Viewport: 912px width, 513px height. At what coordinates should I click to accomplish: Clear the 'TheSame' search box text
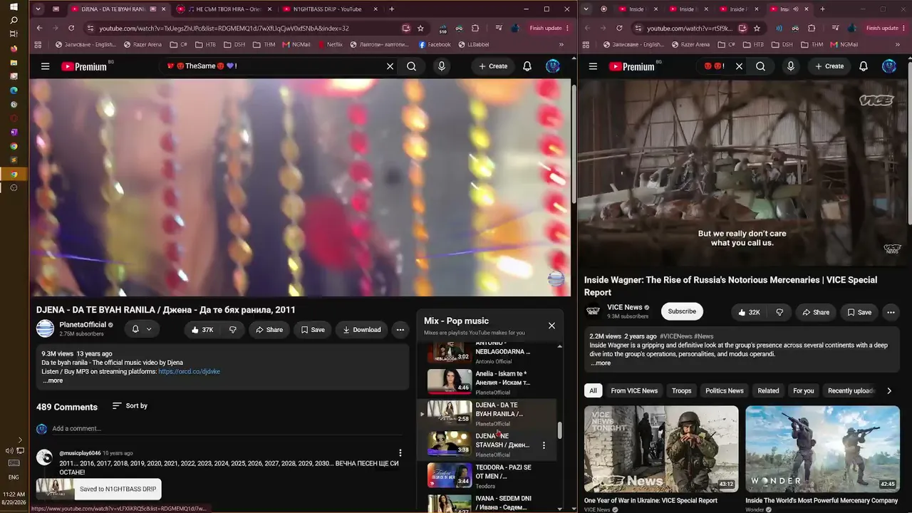pos(390,66)
